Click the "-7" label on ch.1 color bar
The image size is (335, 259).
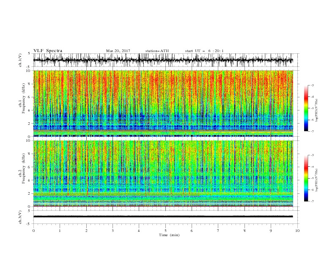tap(312, 131)
